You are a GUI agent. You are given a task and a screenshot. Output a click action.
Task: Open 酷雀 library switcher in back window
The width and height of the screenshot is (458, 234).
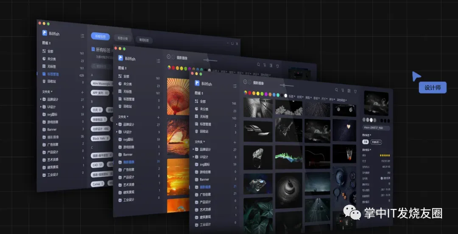coord(46,43)
